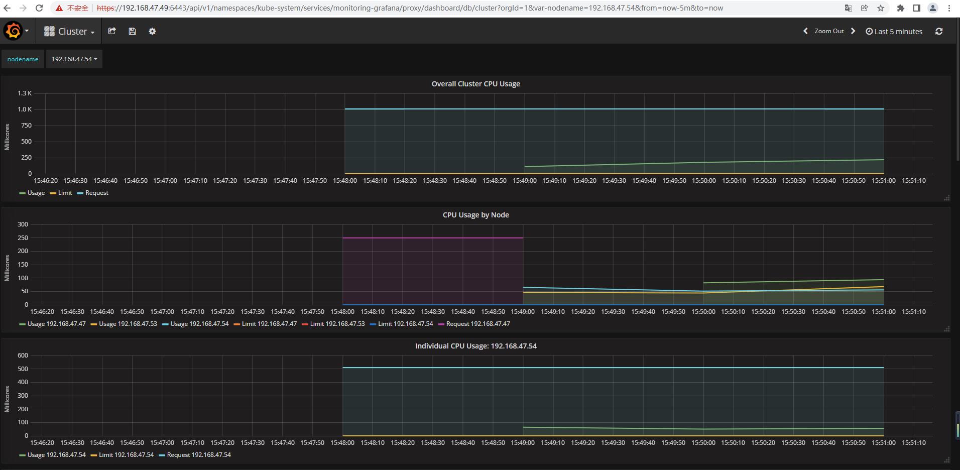The width and height of the screenshot is (960, 470).
Task: Bookmark this page with the star icon
Action: coord(880,8)
